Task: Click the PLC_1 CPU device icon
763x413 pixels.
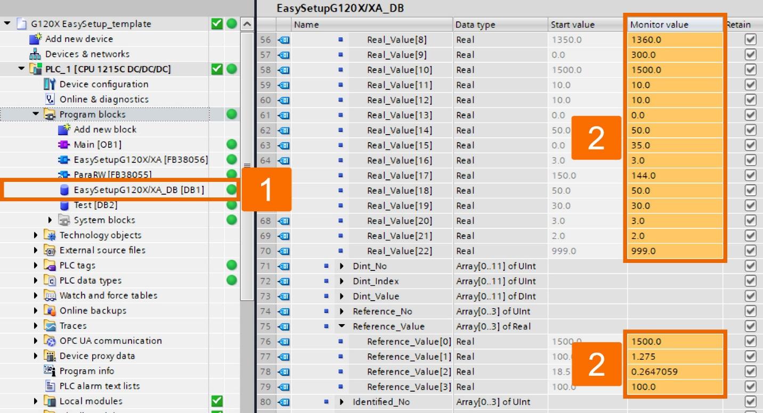Action: [35, 69]
